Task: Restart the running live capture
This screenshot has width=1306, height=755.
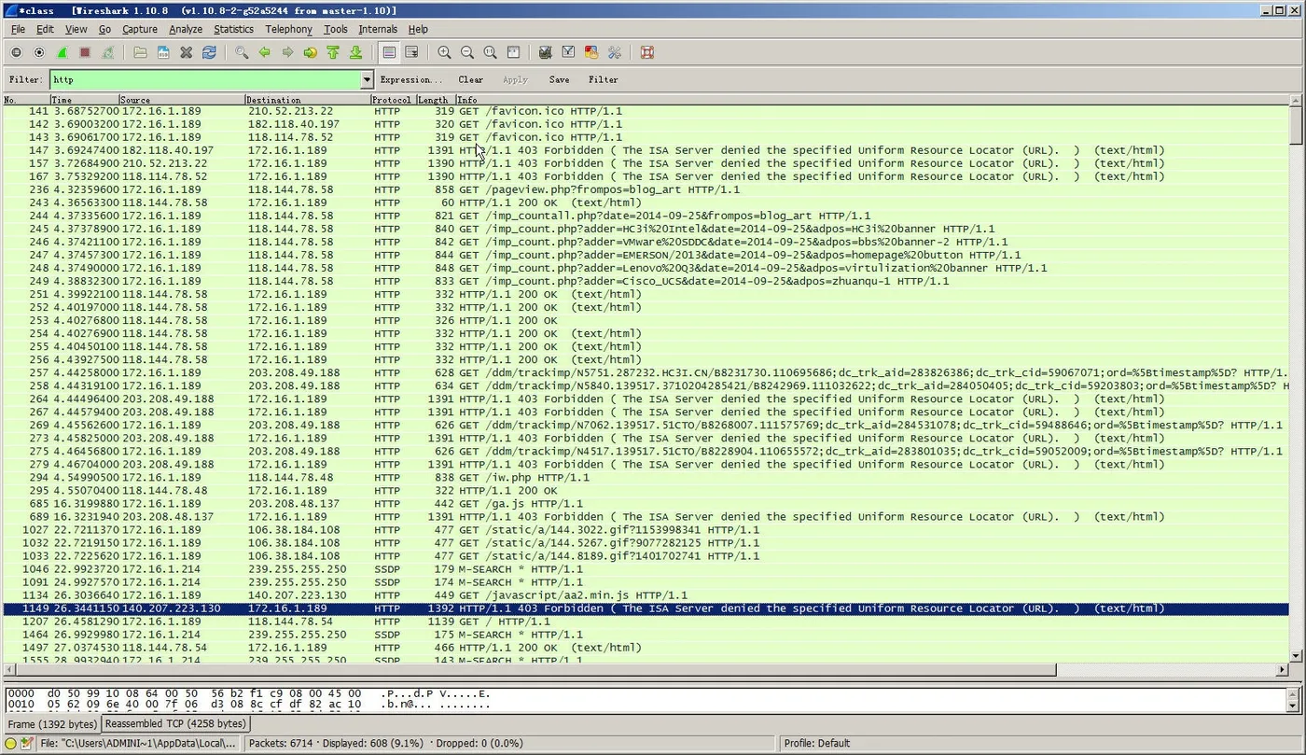Action: pyautogui.click(x=107, y=53)
